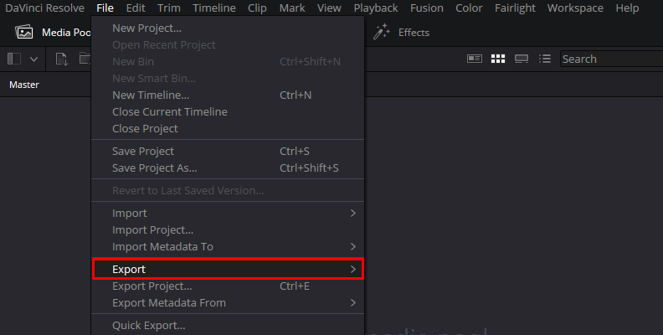Switch to list view icon
The height and width of the screenshot is (335, 663).
tap(545, 59)
